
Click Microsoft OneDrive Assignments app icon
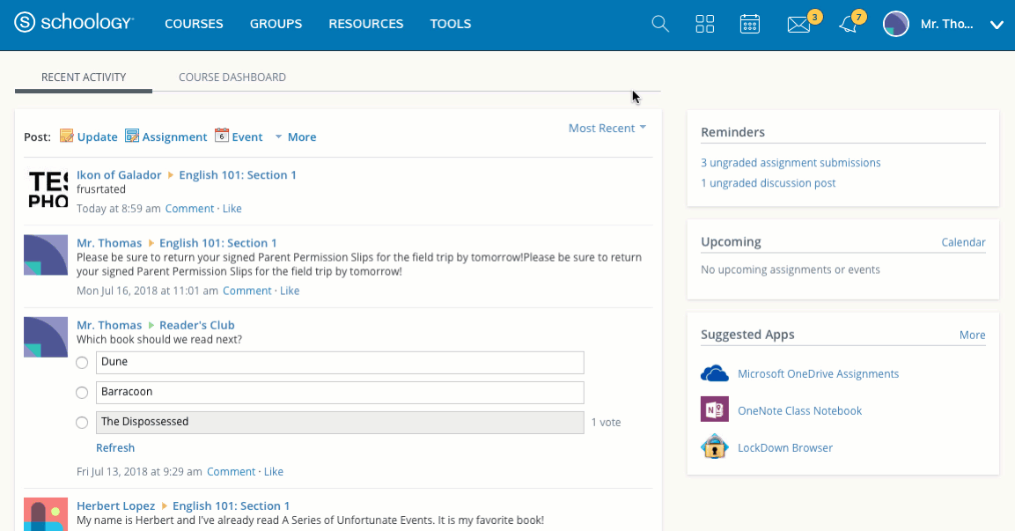pyautogui.click(x=715, y=373)
